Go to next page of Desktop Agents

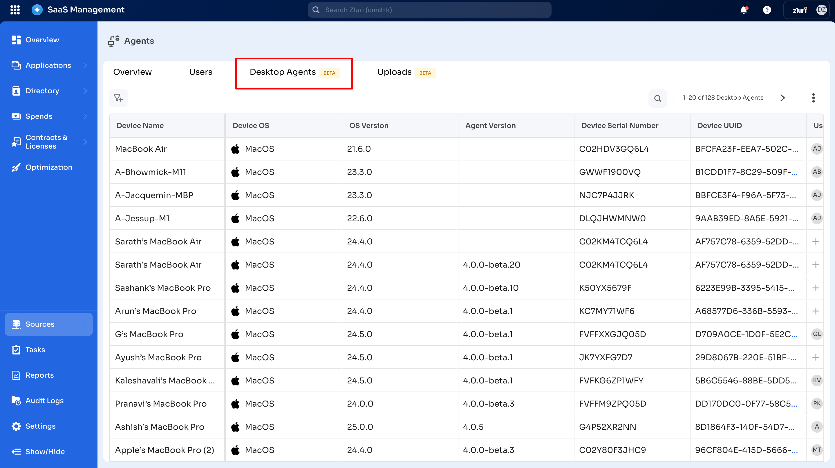pos(782,98)
